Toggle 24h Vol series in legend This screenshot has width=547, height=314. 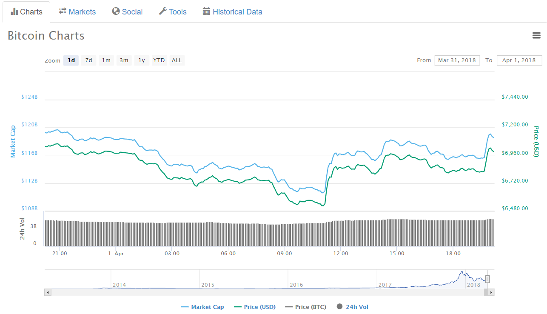click(353, 307)
